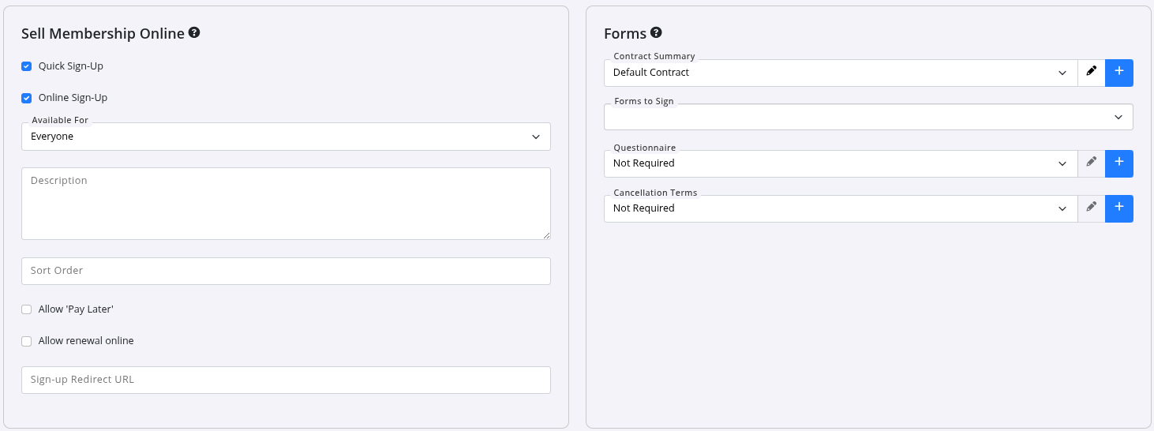The image size is (1154, 431).
Task: Click the Questionnaire pencil edit icon
Action: point(1091,163)
